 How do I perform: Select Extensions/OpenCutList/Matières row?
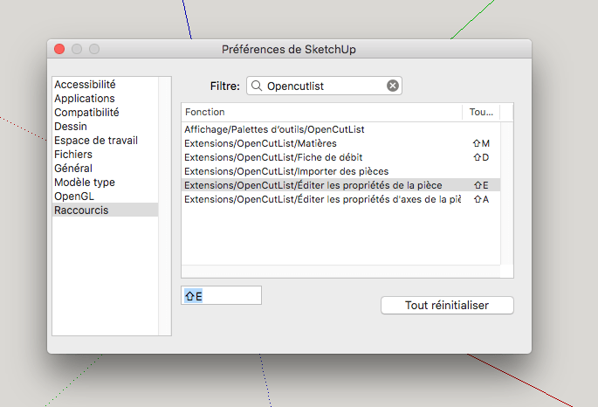coord(341,143)
